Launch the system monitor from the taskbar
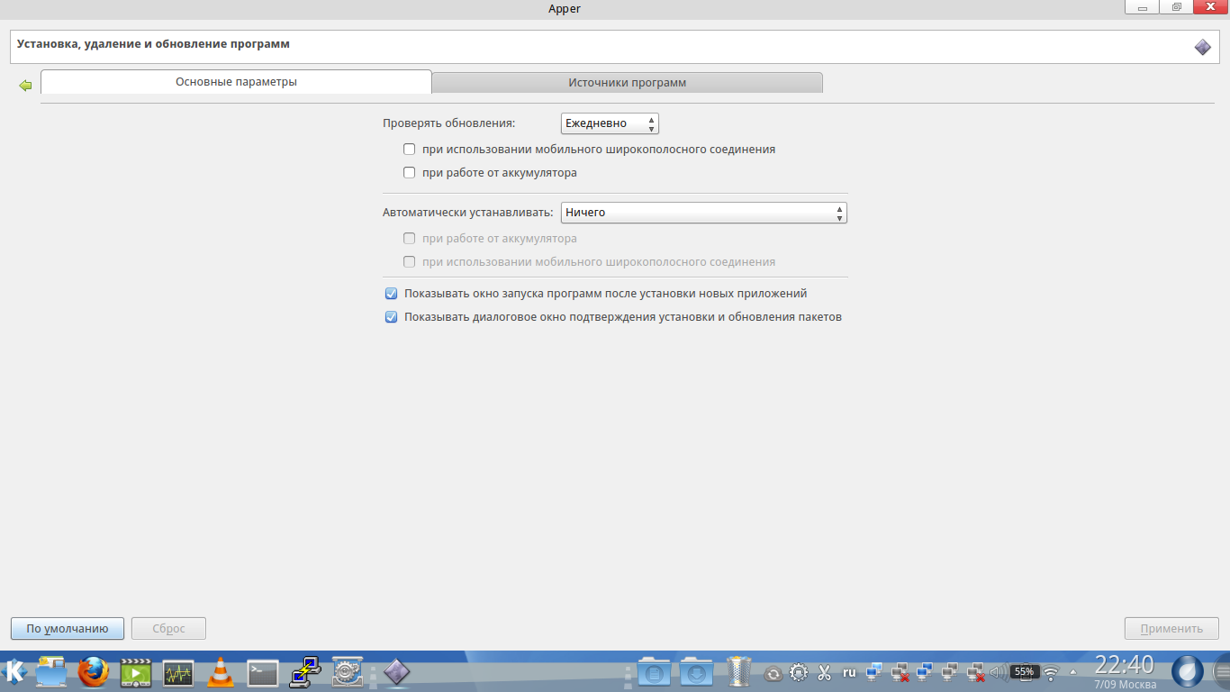The width and height of the screenshot is (1230, 692). point(178,672)
